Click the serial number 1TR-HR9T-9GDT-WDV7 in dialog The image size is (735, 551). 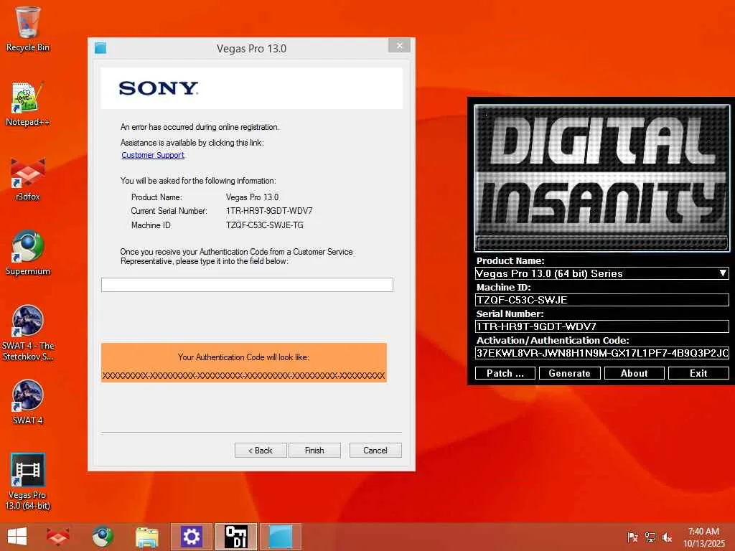pos(269,211)
